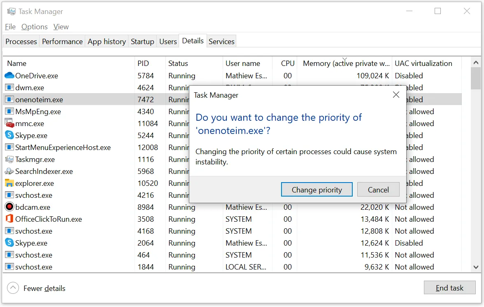The width and height of the screenshot is (484, 307).
Task: Select OfficeClickToRun.exe process name
Action: click(x=49, y=219)
